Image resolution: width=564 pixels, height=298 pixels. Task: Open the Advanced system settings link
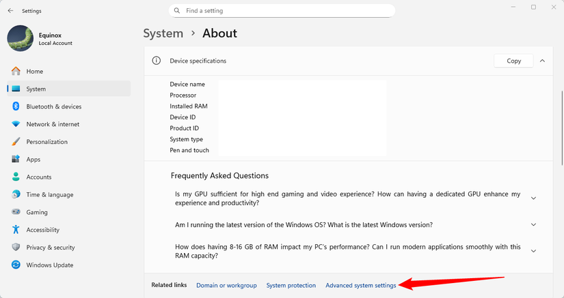tap(360, 285)
